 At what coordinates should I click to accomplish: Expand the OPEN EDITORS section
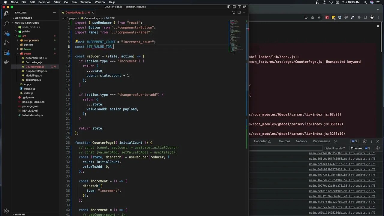pyautogui.click(x=35, y=18)
